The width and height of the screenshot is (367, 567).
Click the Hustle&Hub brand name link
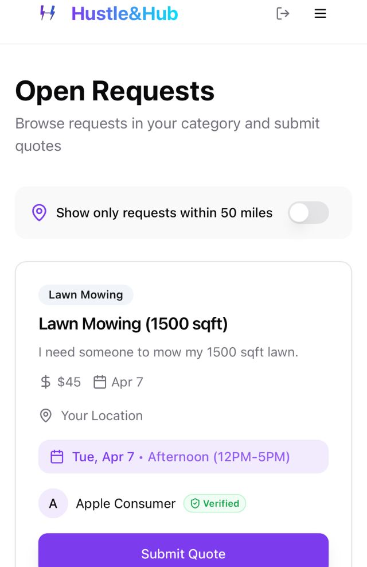(124, 14)
